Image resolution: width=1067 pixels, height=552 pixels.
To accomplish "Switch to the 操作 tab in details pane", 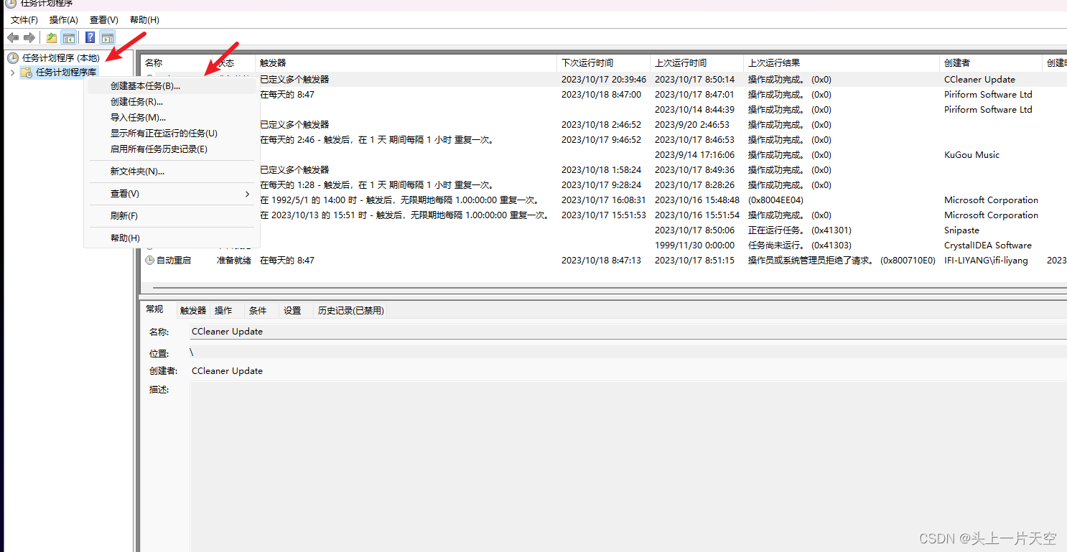I will pyautogui.click(x=224, y=311).
